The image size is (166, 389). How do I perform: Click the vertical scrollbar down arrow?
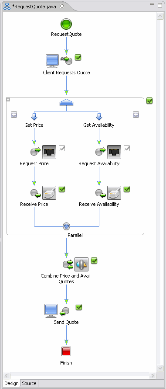[x=160, y=368]
